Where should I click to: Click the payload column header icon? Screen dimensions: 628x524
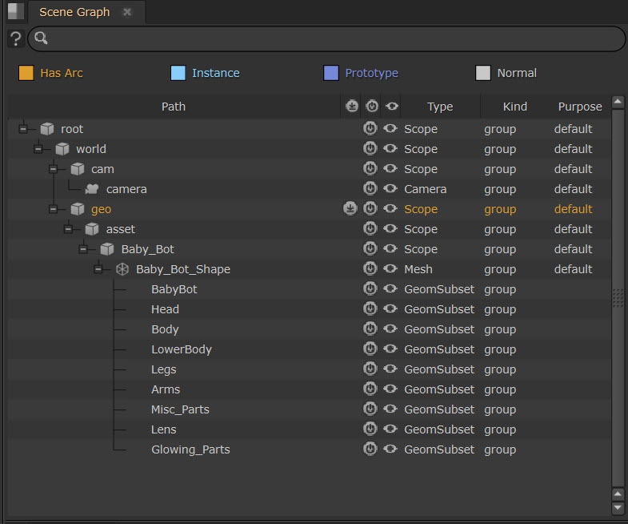[x=351, y=107]
